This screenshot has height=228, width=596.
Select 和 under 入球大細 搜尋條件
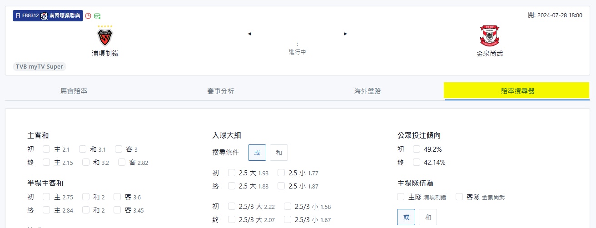coord(279,153)
